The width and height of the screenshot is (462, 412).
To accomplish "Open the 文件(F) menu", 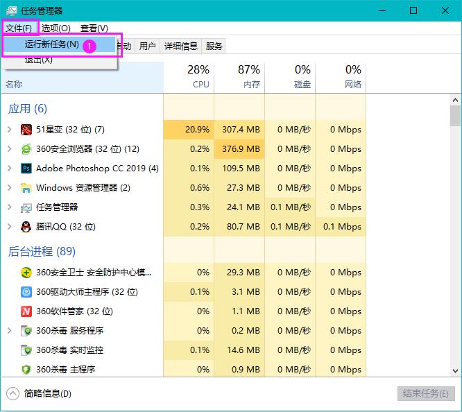I will [19, 28].
